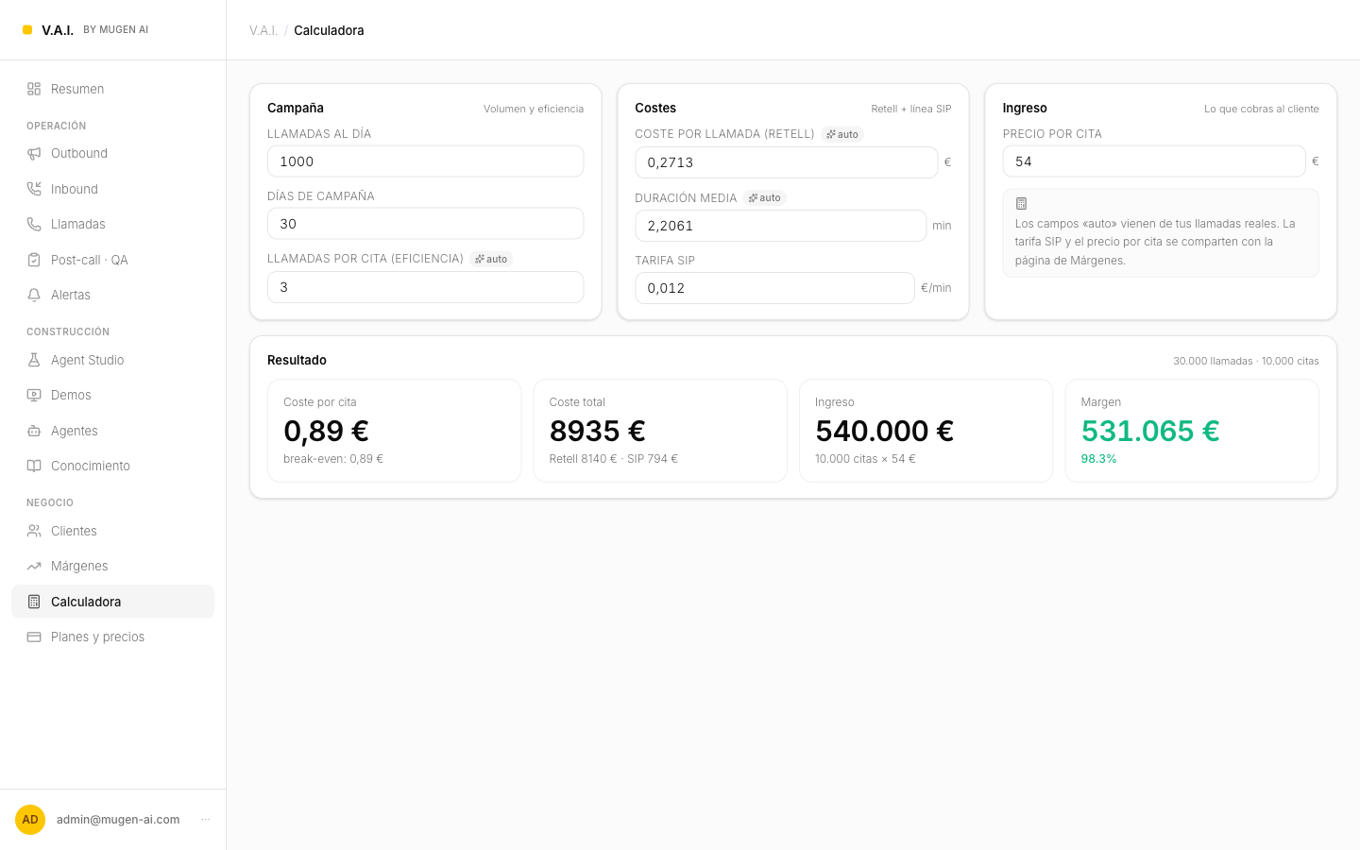The image size is (1360, 850).
Task: Focus Coste por llamada Retell input
Action: (x=786, y=162)
